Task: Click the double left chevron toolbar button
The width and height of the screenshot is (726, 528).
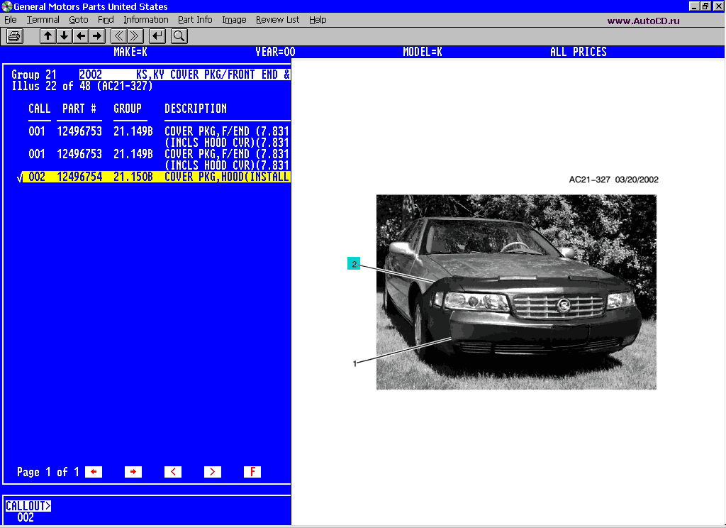Action: [118, 36]
